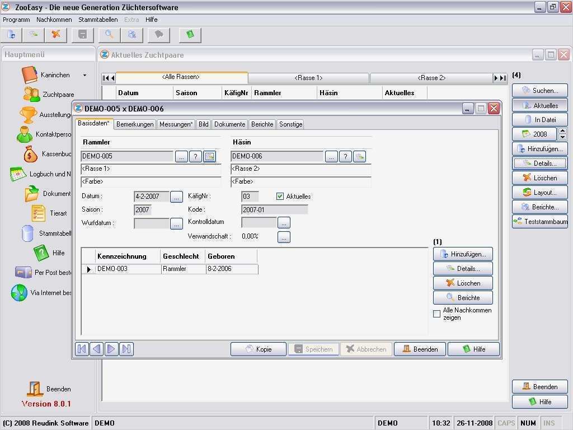The width and height of the screenshot is (573, 430).
Task: Open the Verwandschaft ellipsis button
Action: tap(284, 237)
